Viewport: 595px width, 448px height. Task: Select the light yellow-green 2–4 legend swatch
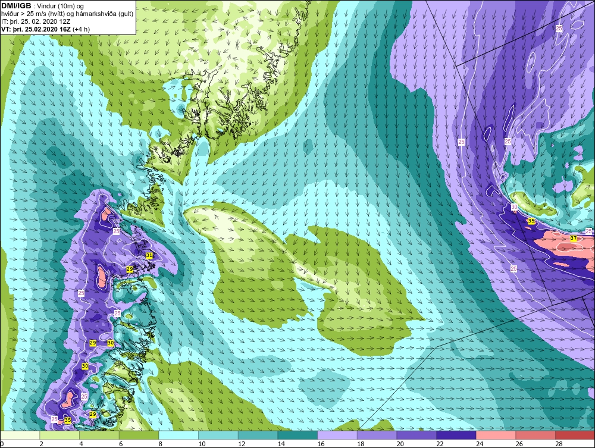(x=59, y=435)
